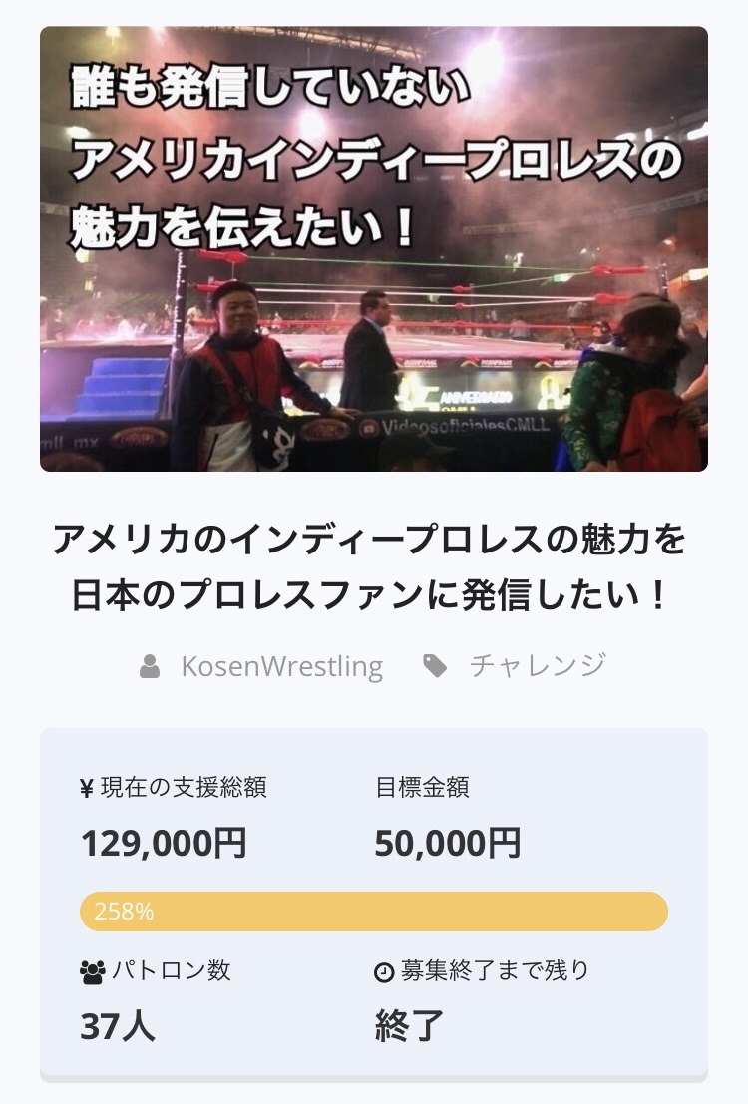Click the 現在の支援総額 label text
Screen dimensions: 748x1104
point(184,787)
